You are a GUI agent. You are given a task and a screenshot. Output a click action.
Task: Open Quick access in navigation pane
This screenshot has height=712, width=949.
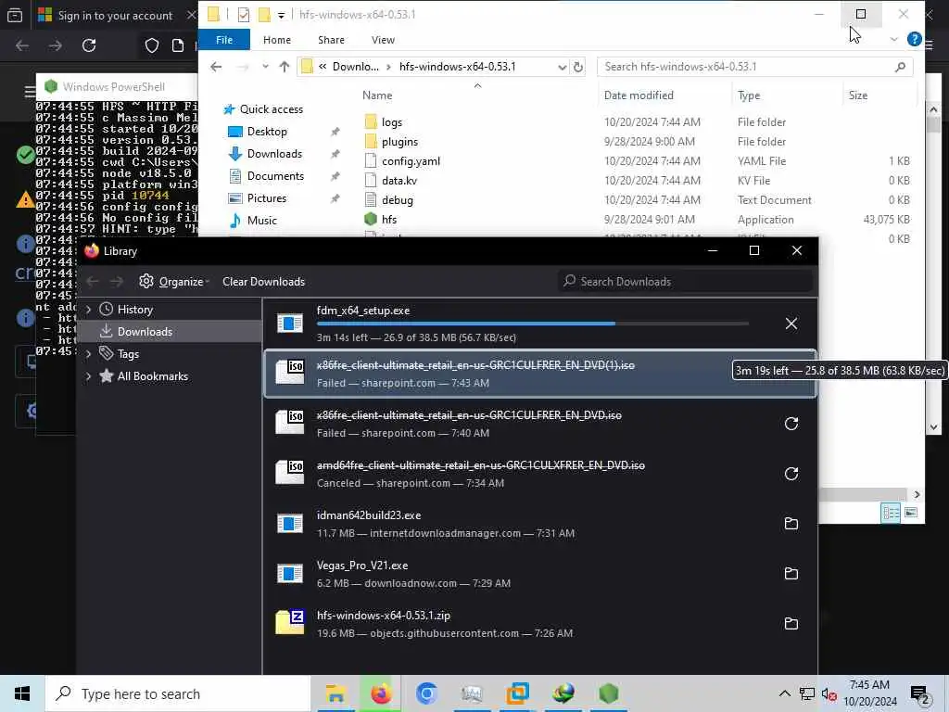271,109
